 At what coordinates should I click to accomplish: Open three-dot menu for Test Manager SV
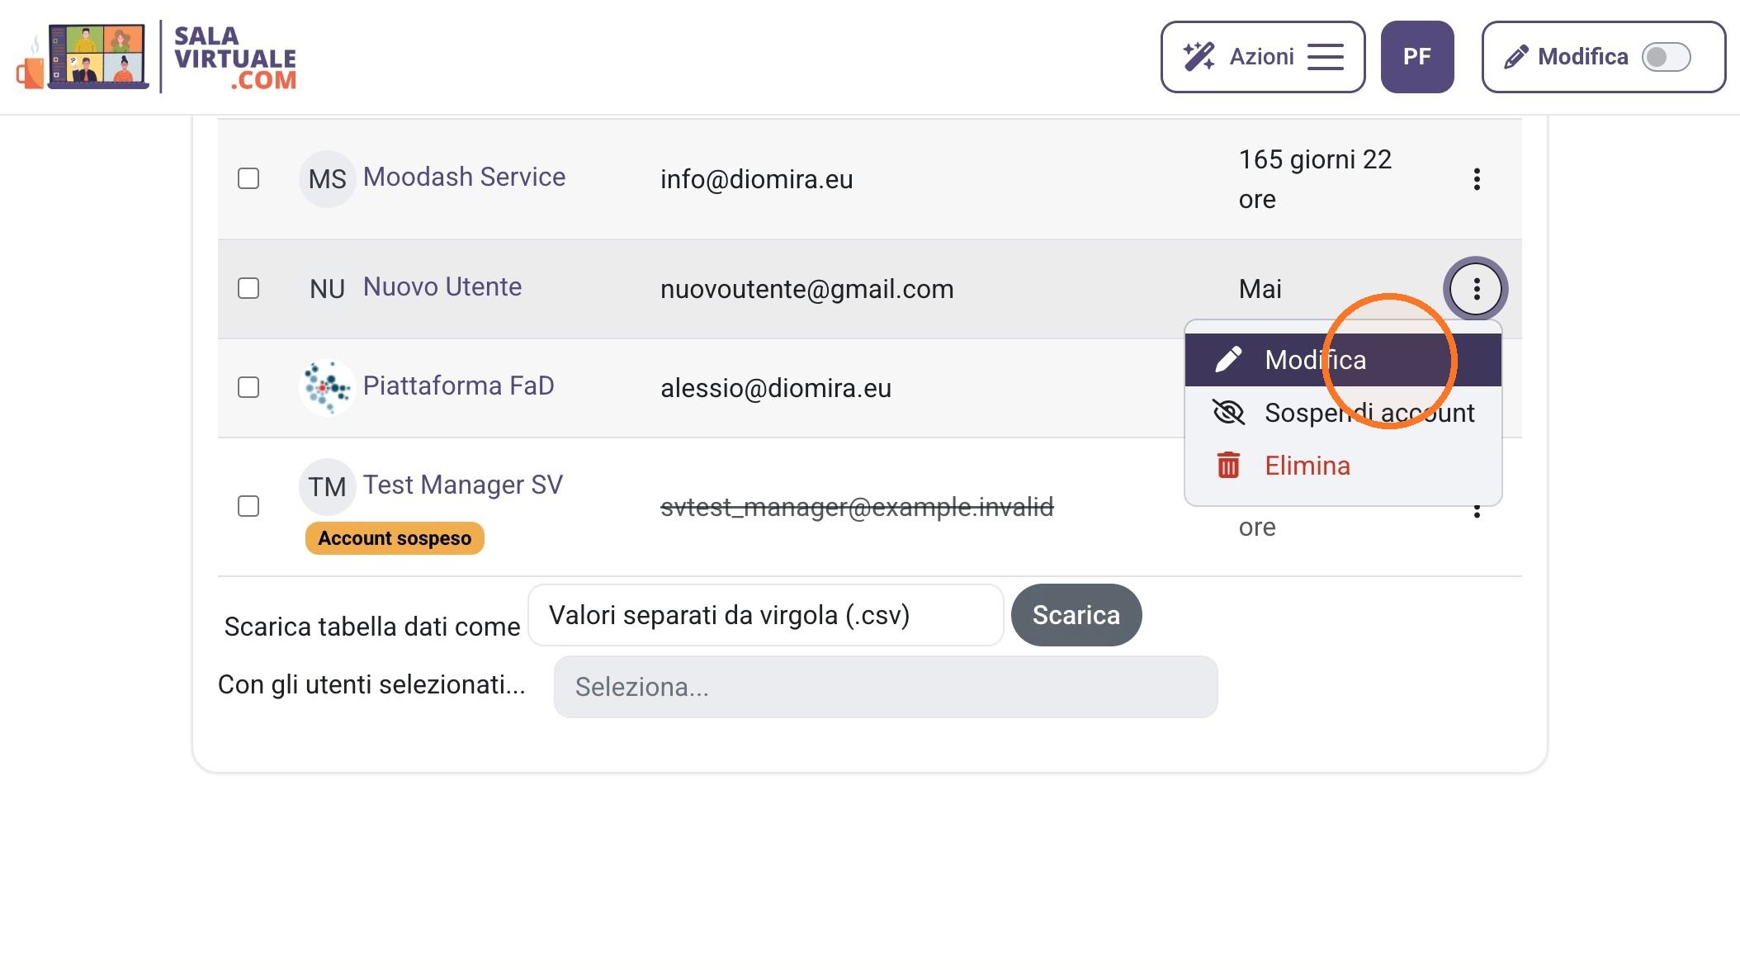[x=1477, y=512]
